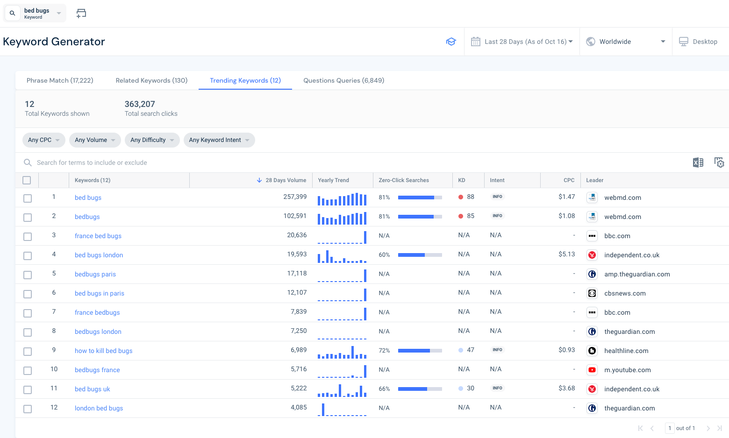The width and height of the screenshot is (729, 438).
Task: Open the Any Keyword Intent dropdown
Action: click(219, 140)
